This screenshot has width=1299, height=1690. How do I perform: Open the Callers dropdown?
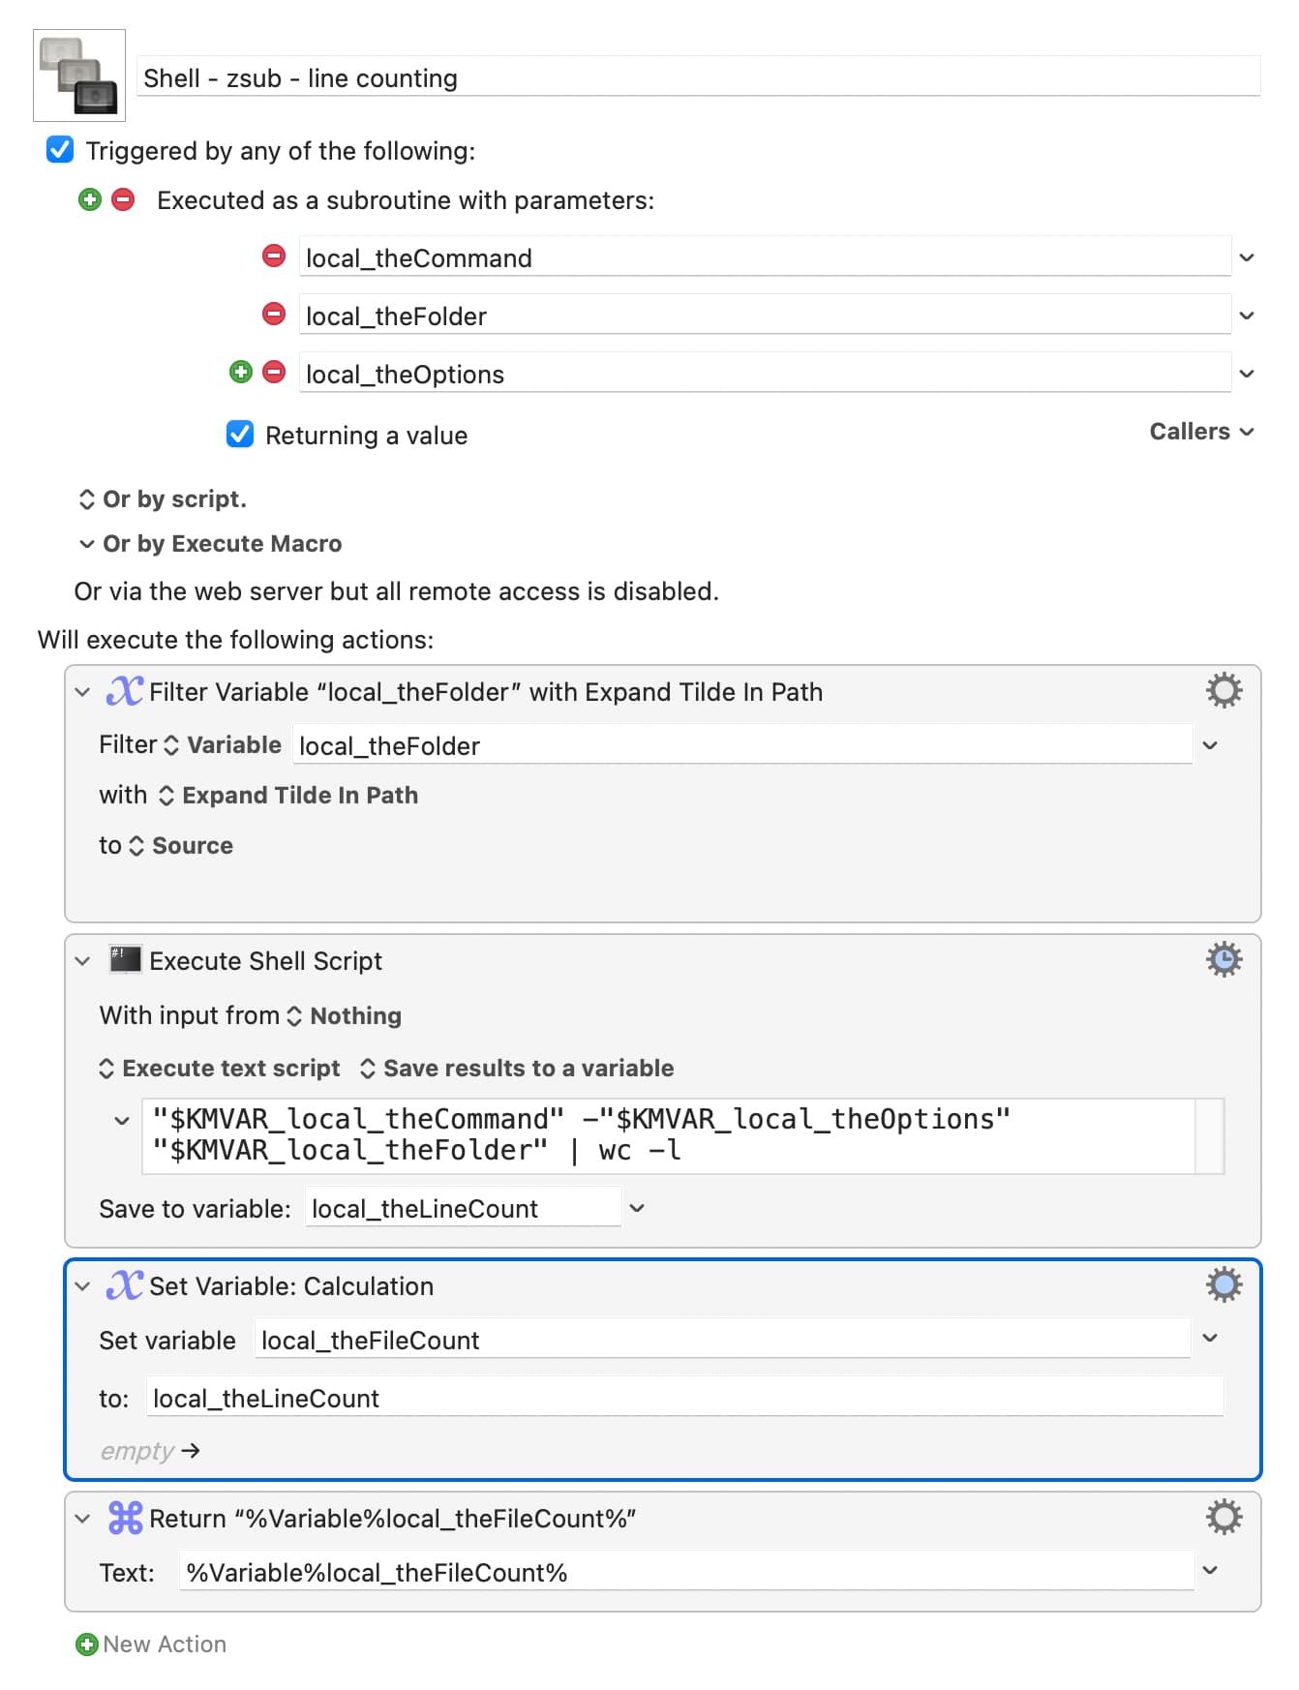click(x=1201, y=432)
